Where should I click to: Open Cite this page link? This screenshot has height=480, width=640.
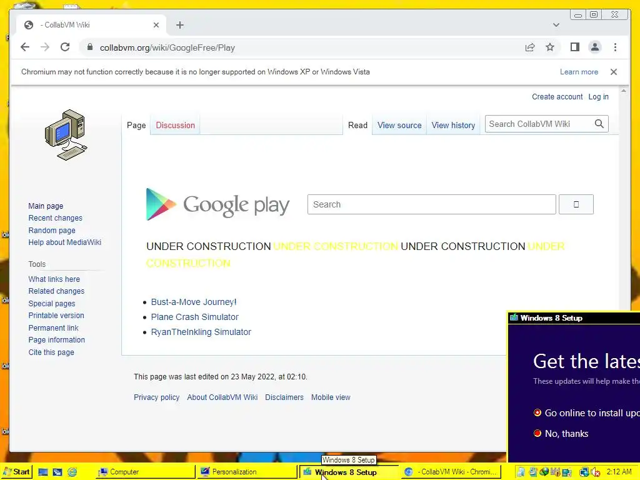click(x=51, y=352)
